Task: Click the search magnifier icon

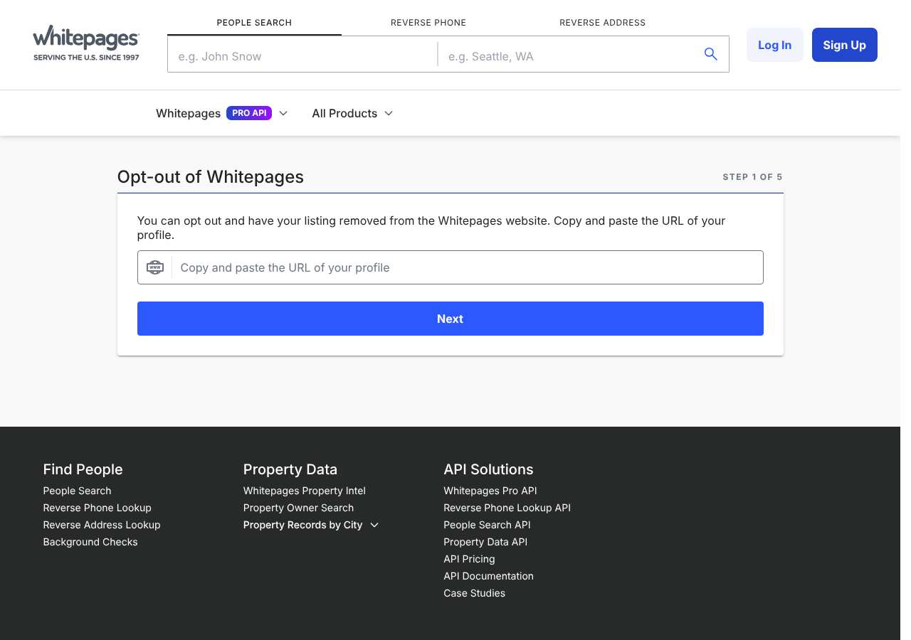Action: coord(710,54)
